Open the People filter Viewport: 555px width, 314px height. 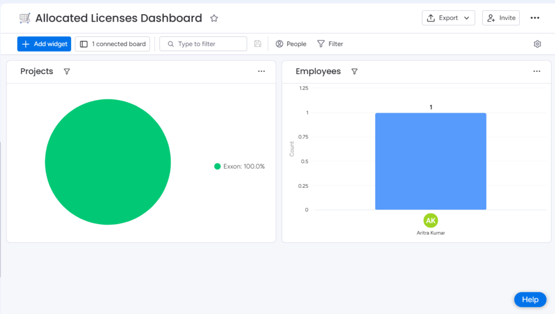(291, 44)
